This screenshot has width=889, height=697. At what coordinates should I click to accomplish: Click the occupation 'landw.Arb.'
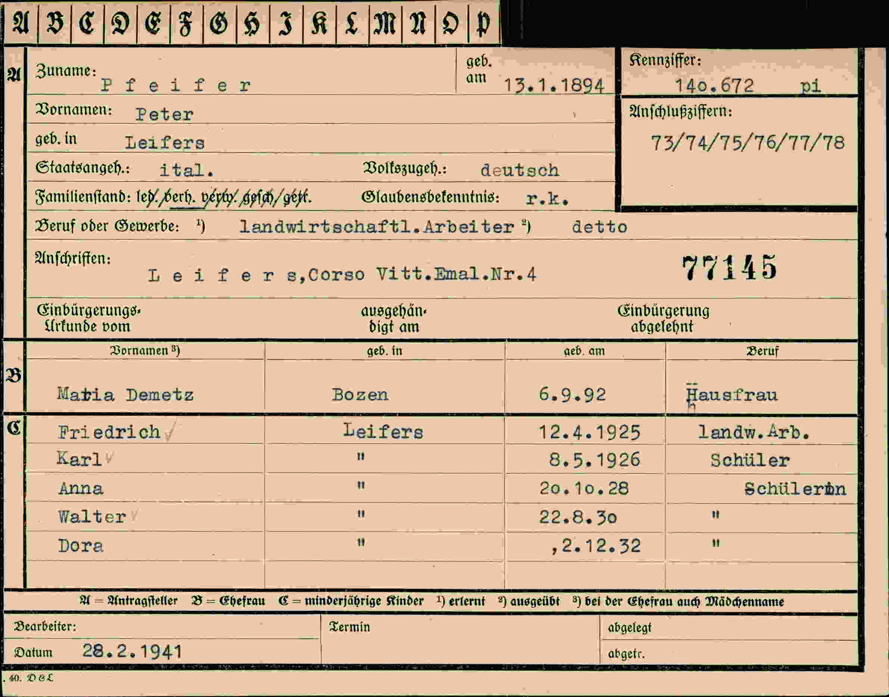point(754,432)
